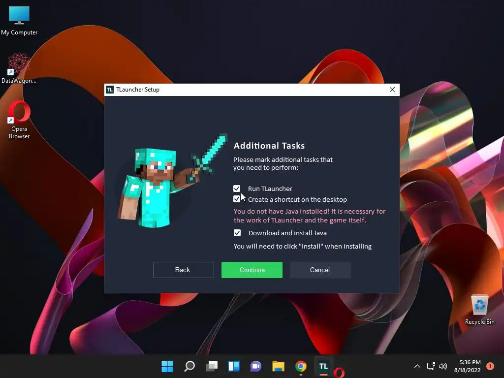Click the TLauncher Setup window title
The width and height of the screenshot is (504, 378).
[138, 90]
